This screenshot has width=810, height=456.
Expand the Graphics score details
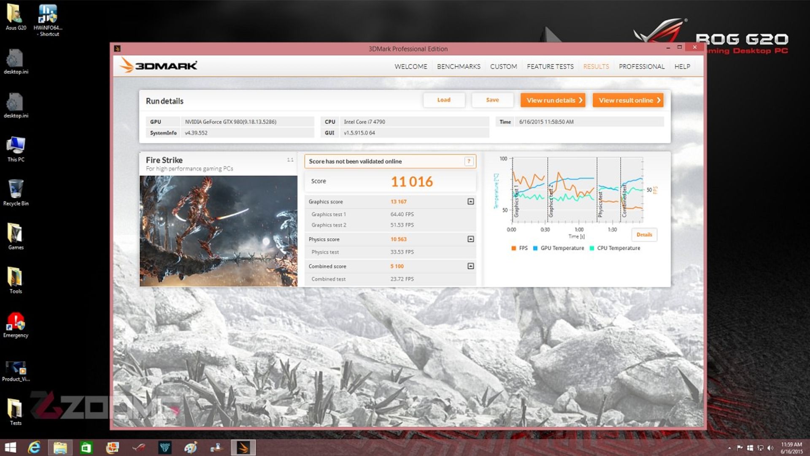[471, 201]
